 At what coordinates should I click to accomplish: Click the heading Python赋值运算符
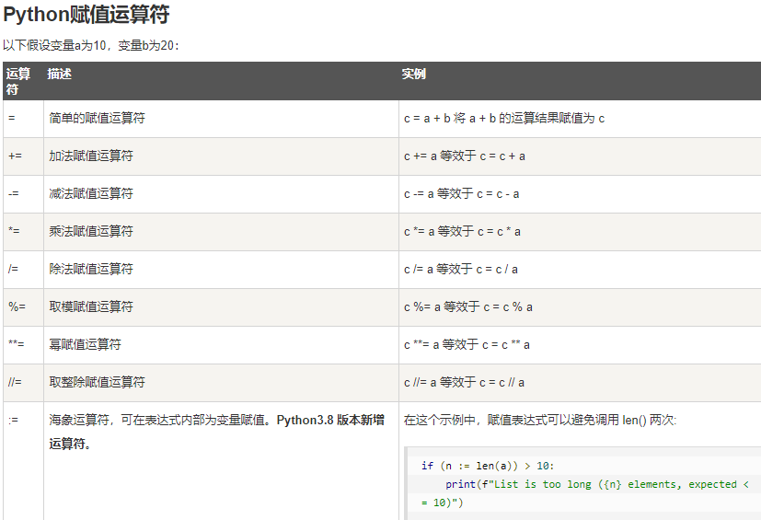86,15
